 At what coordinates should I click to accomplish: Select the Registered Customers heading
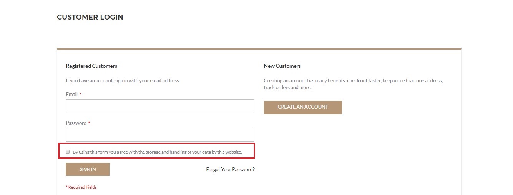point(91,66)
